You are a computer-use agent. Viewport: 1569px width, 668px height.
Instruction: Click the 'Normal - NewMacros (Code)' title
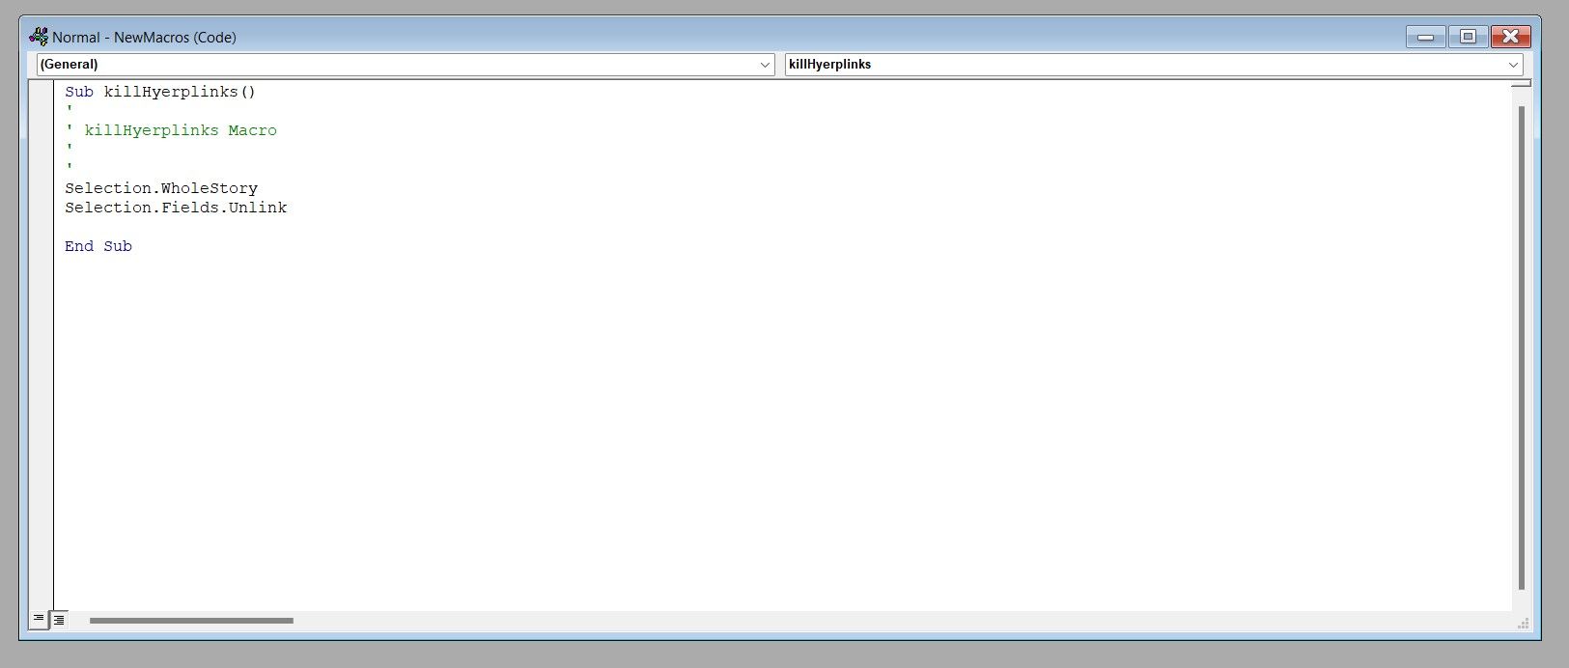144,37
